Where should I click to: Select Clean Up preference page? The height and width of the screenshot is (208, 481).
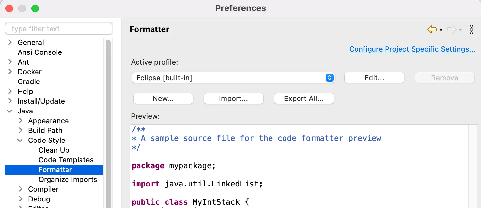[54, 150]
